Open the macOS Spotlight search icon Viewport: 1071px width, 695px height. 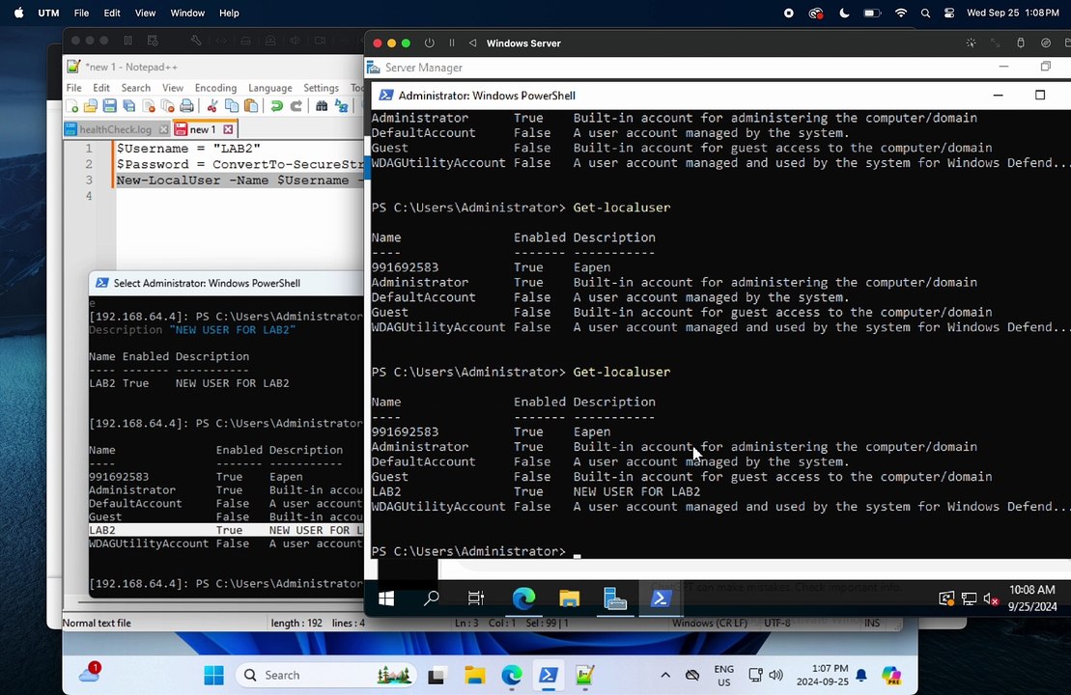coord(925,13)
